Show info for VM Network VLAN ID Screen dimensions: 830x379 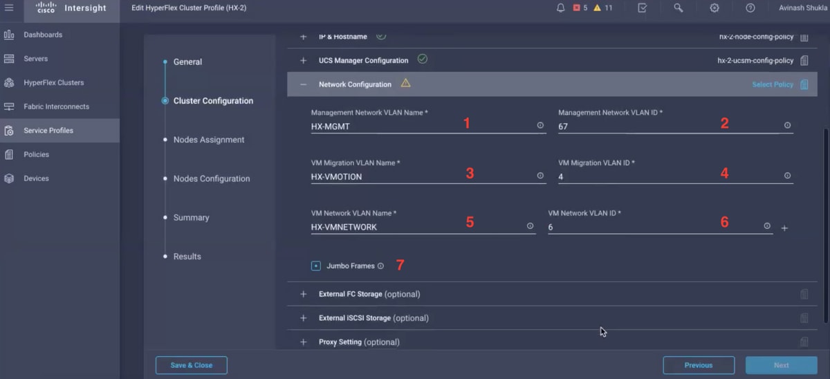point(767,226)
